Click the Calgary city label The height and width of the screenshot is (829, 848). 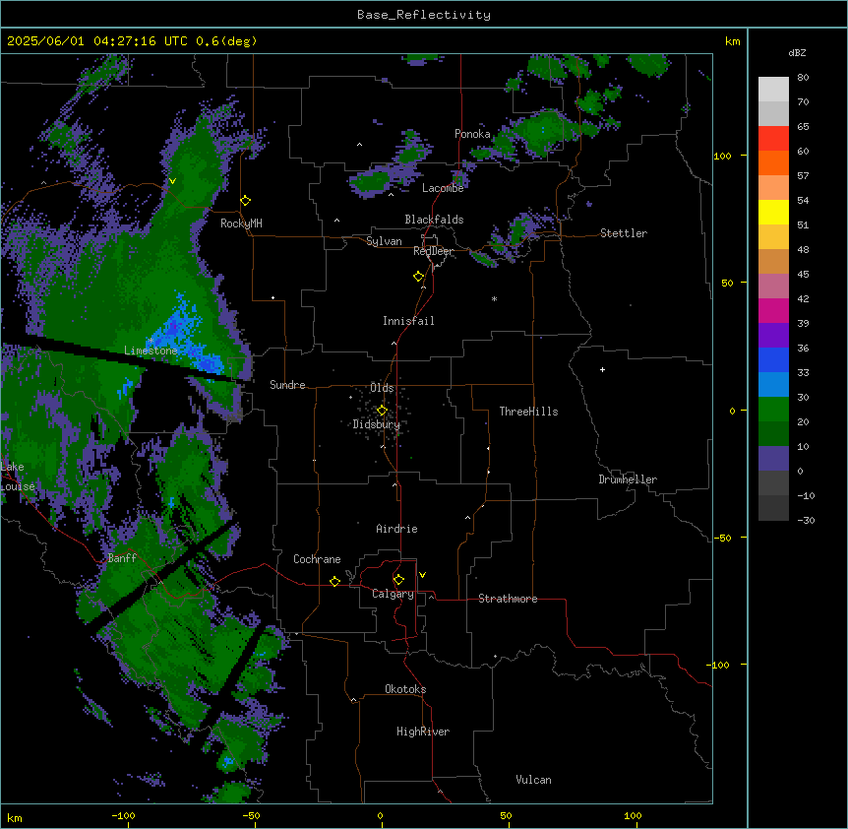(x=394, y=594)
